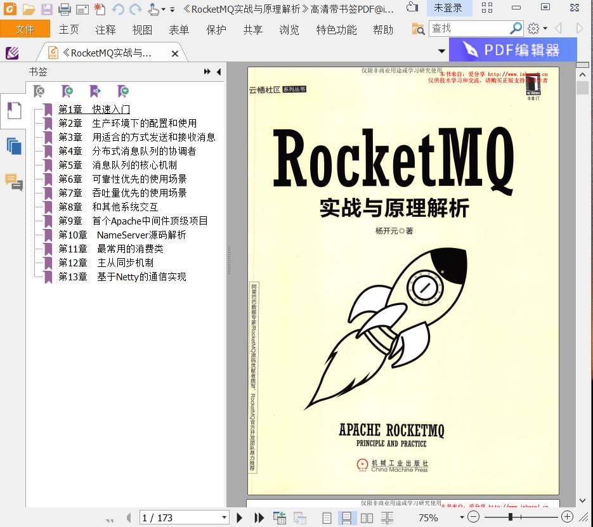Switch to the 主页 tab
Screen dimensions: 593x527
69,29
